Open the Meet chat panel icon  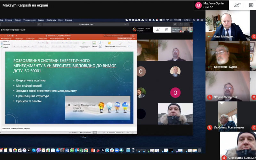(251, 5)
